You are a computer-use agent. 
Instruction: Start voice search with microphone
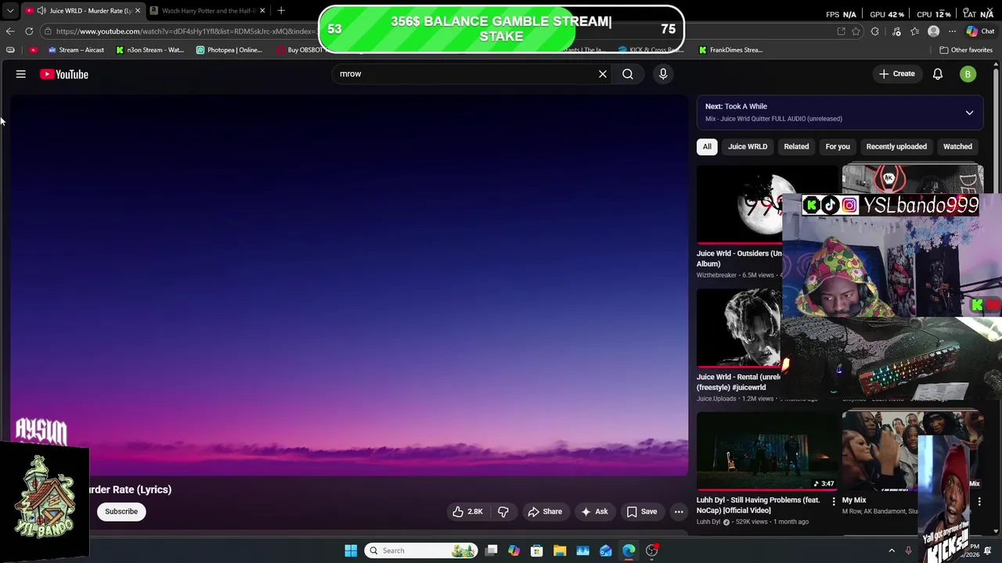click(x=663, y=74)
